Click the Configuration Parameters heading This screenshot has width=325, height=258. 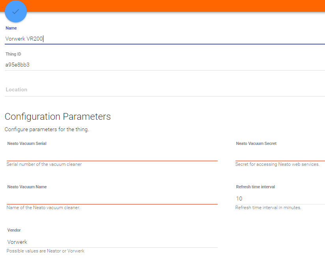[x=58, y=117]
